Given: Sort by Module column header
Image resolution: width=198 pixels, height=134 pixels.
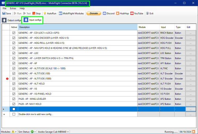Looking at the screenshot, I should click(148, 27).
